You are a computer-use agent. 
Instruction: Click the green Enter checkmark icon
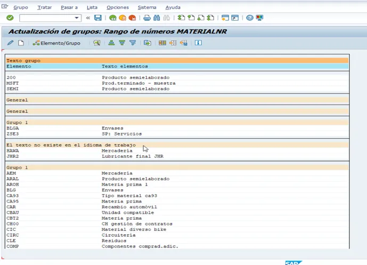(x=10, y=18)
